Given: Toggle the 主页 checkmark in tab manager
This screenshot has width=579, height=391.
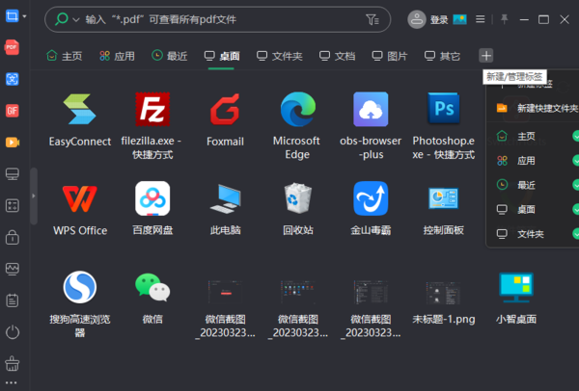Looking at the screenshot, I should [576, 136].
